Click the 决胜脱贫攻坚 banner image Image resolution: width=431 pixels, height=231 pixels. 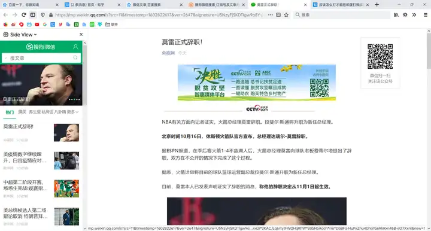256,83
